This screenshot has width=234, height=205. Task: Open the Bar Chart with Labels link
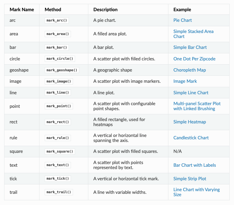[x=195, y=165]
